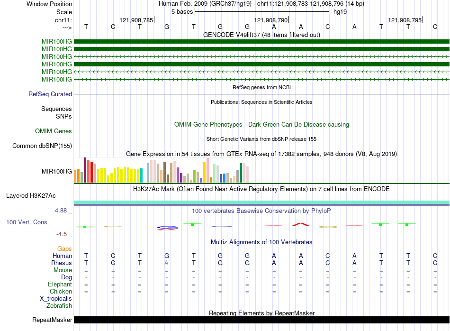
Task: Click the 5 bases scale bar text
Action: (x=182, y=12)
